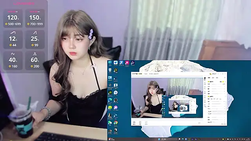Expand the dropdown at bottom-right of beauty panel
The width and height of the screenshot is (251, 141).
(224, 124)
